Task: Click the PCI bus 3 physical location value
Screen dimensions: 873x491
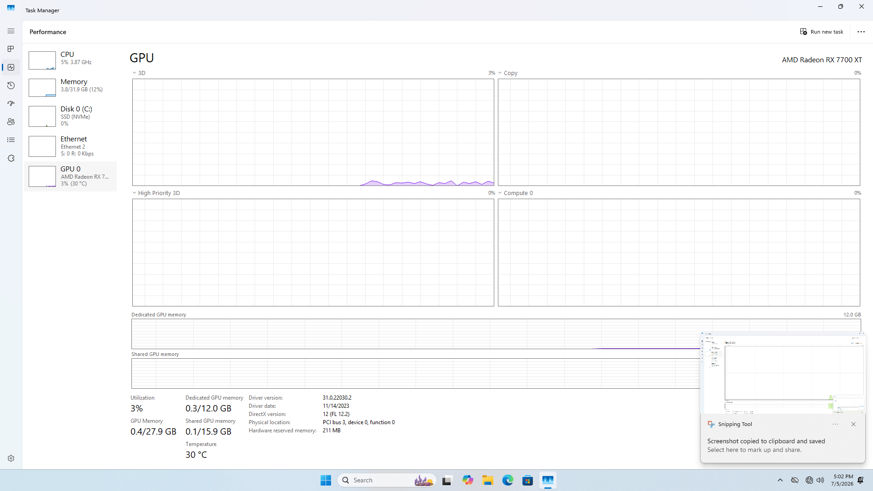Action: [359, 422]
